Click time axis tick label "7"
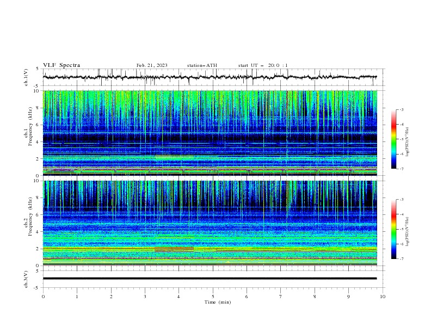Screen dimensions: 431x333 [x=281, y=297]
